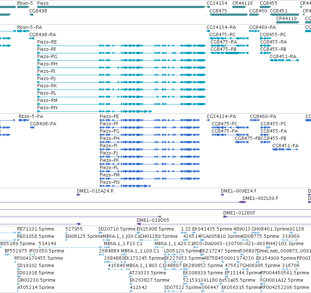Click the Piezo-RK transcript label
Image resolution: width=311 pixels, height=293 pixels.
pos(47,86)
